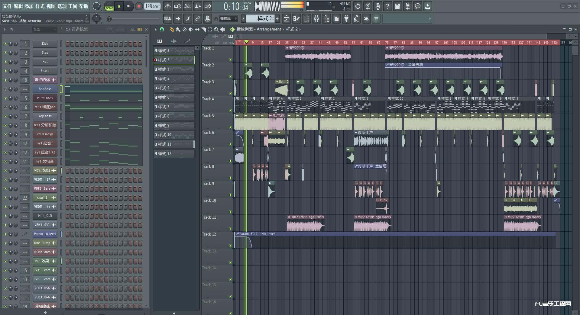Viewport: 580px width, 315px height.
Task: Open the arrow left of 样式 2 selector
Action: tap(243, 19)
